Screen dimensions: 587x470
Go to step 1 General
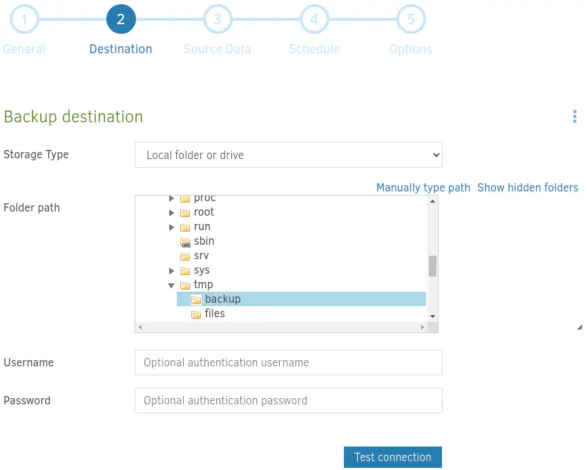click(24, 20)
